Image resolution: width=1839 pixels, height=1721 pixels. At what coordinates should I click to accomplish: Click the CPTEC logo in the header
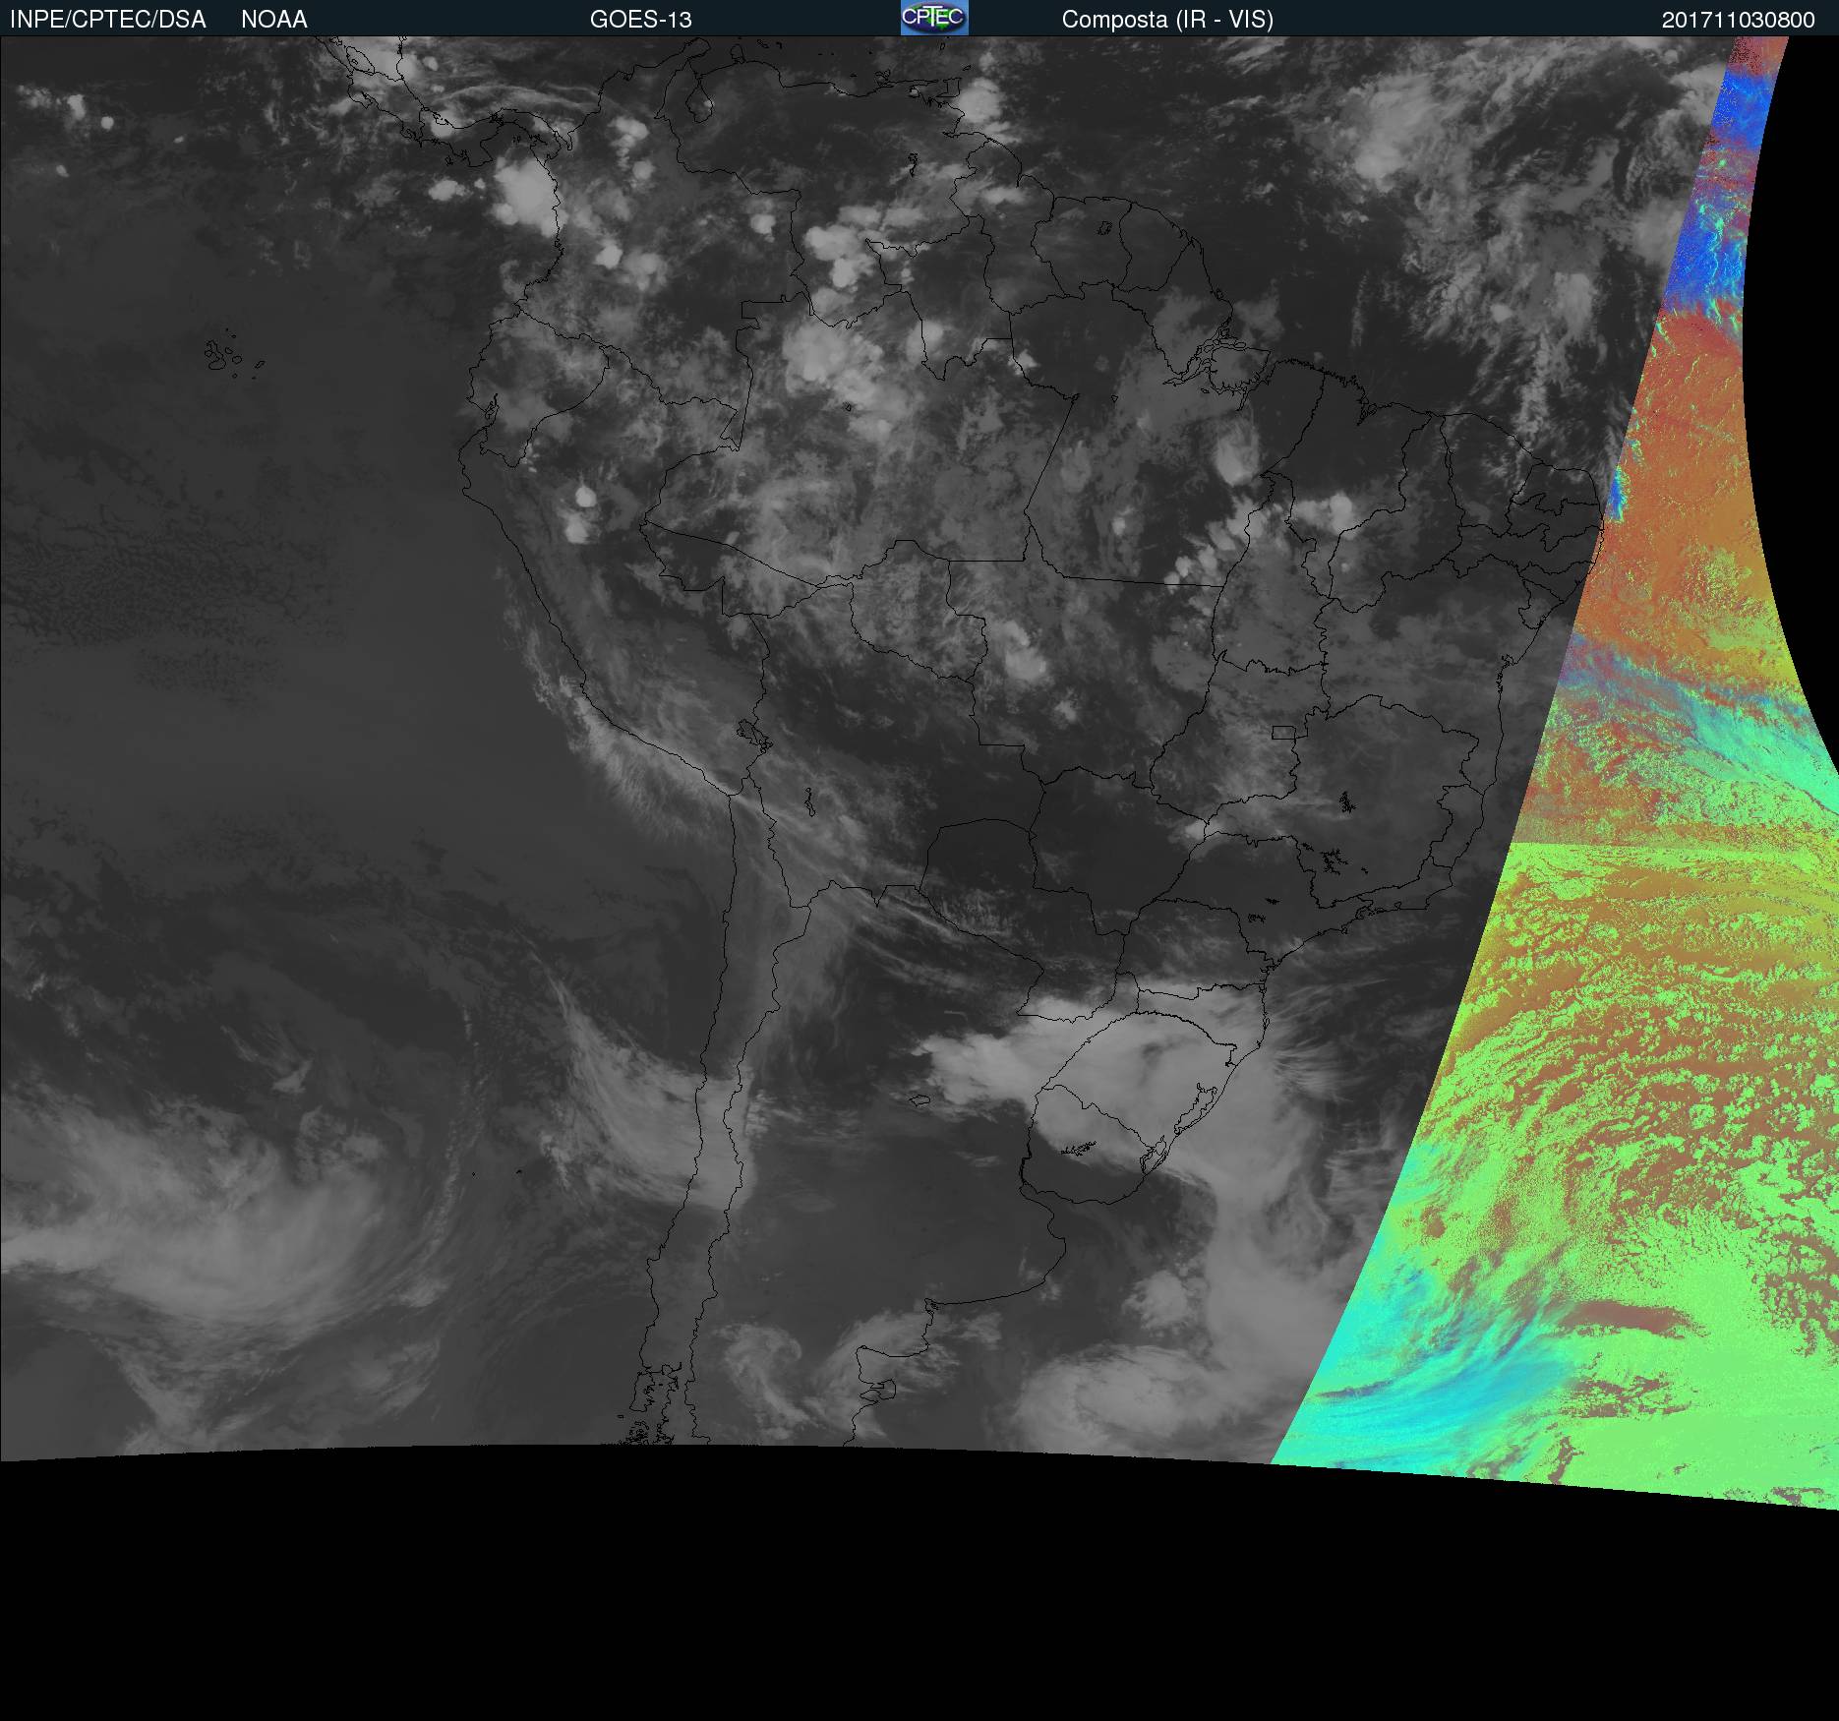click(934, 18)
